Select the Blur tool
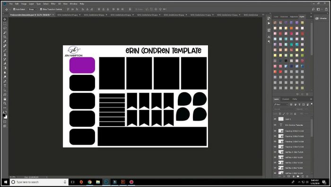 point(5,73)
